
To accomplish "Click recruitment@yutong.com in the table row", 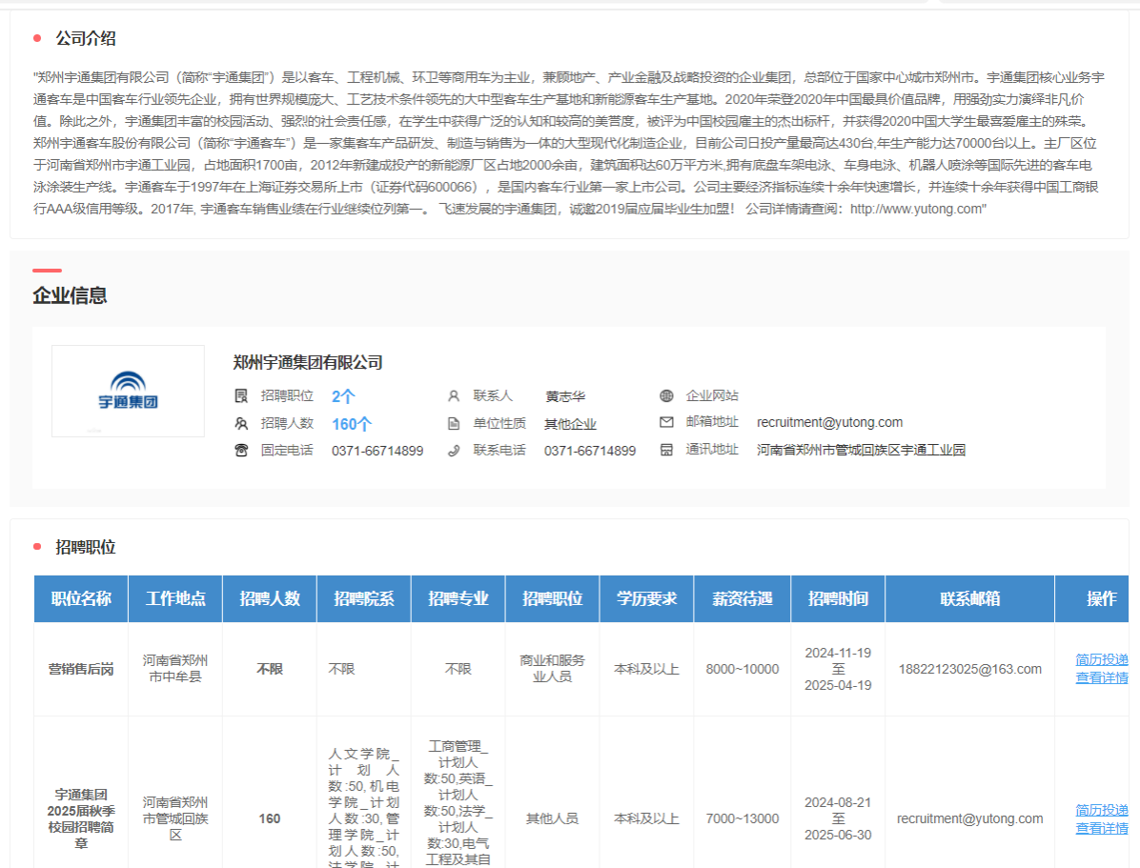I will pyautogui.click(x=970, y=818).
